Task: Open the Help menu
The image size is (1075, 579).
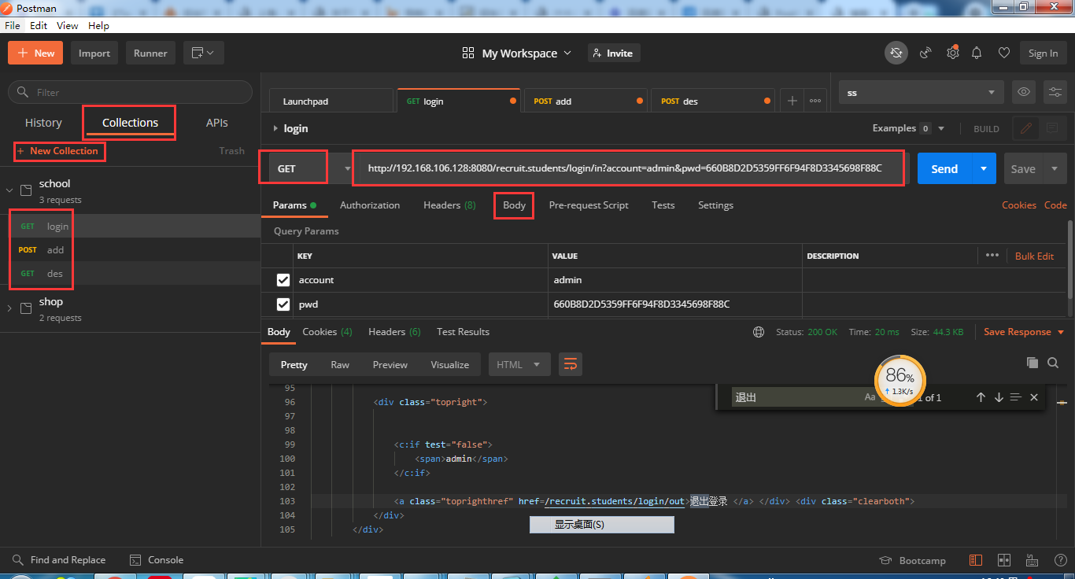Action: 99,26
